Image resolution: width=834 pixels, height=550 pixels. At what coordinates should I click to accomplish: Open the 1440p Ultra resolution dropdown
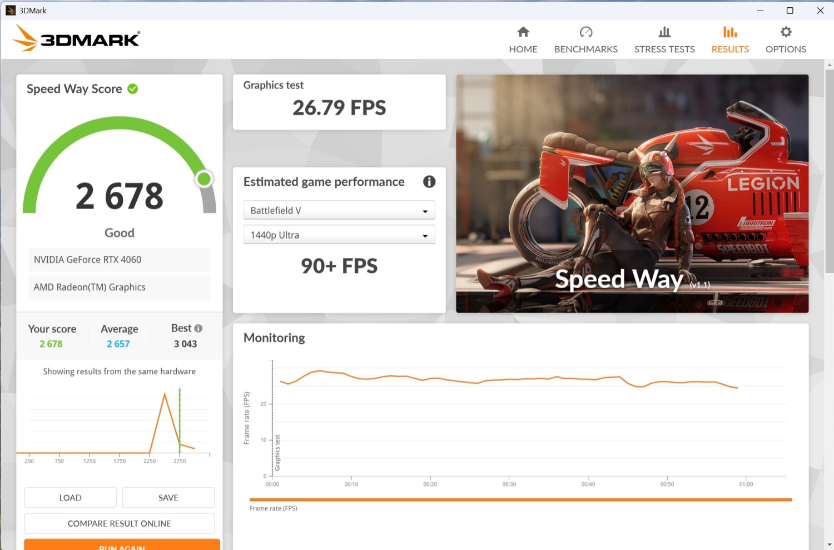coord(339,235)
